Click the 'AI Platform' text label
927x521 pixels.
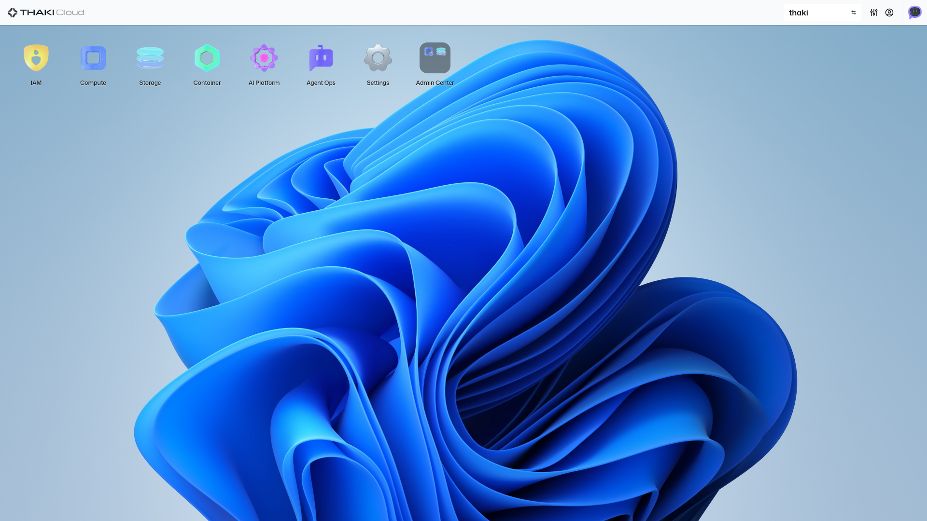tap(264, 83)
